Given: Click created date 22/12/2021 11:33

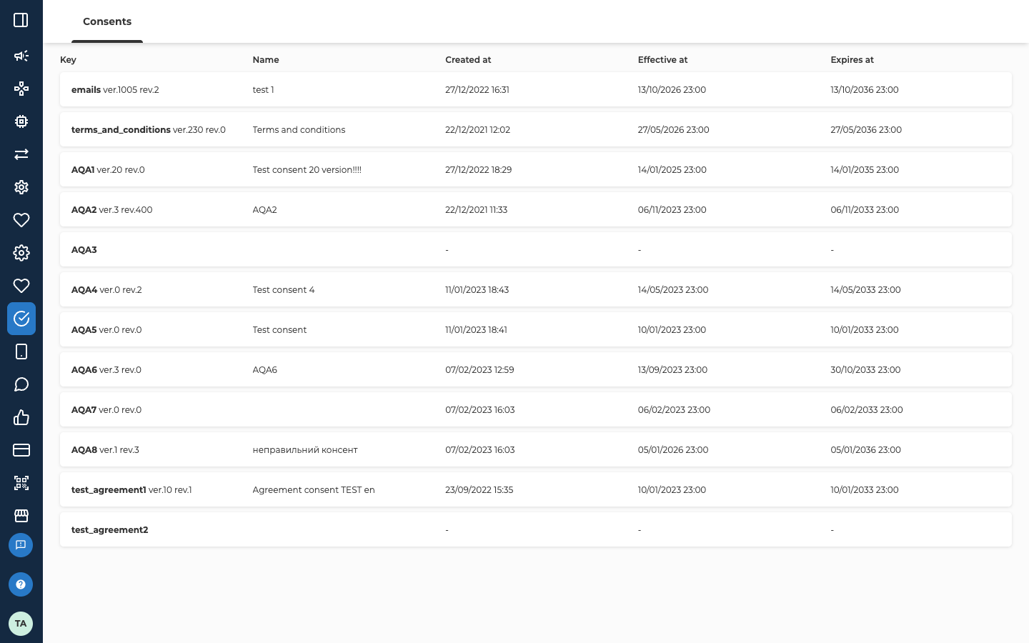Looking at the screenshot, I should click(477, 210).
